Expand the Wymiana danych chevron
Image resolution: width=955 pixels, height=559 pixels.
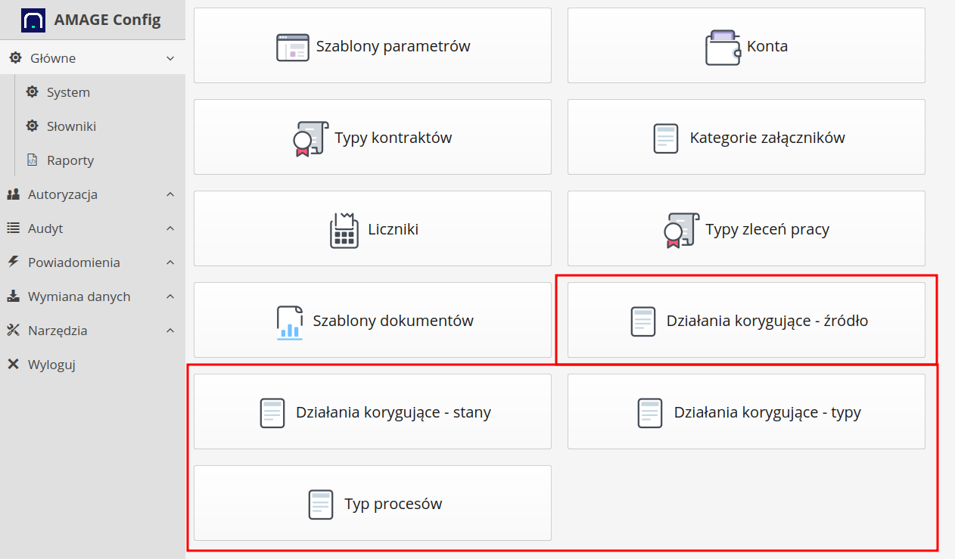click(x=170, y=297)
